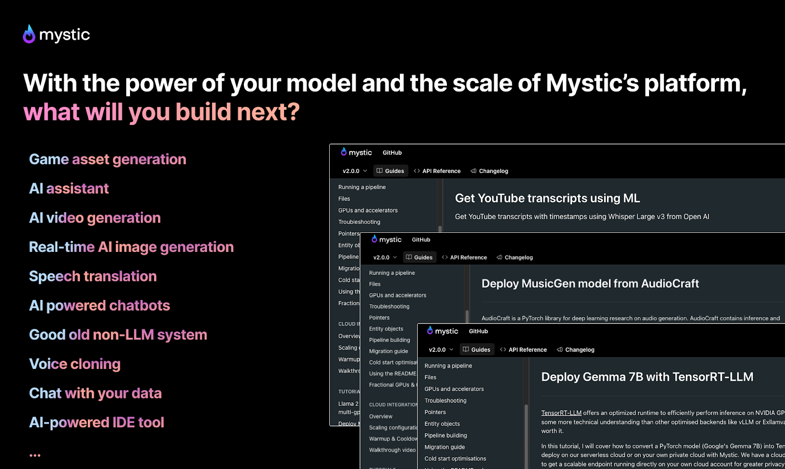The width and height of the screenshot is (785, 469).
Task: Click the Deploy Gemma 7B with TensorRT-LLM heading
Action: 647,377
